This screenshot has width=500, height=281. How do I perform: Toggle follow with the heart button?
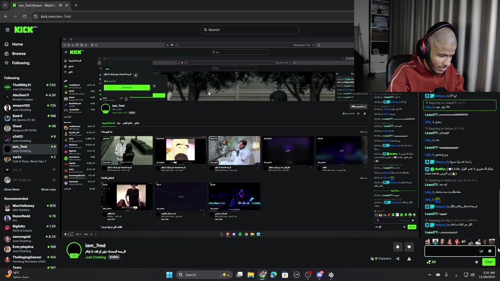pyautogui.click(x=409, y=247)
